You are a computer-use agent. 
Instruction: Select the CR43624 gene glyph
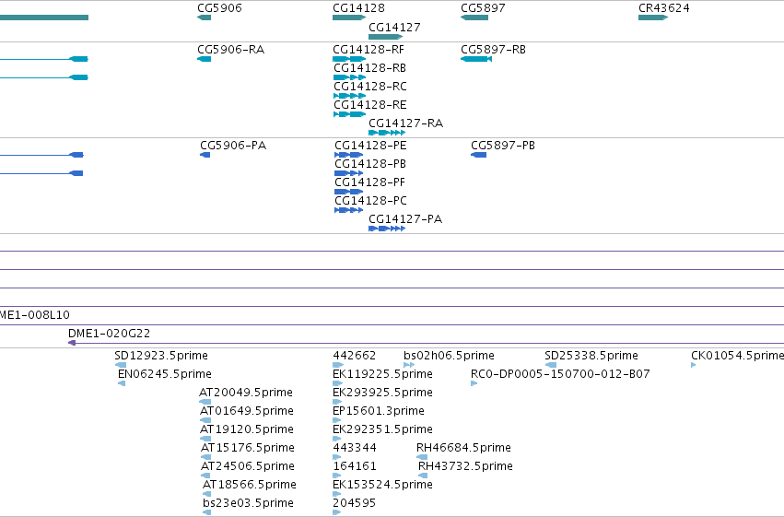[653, 18]
